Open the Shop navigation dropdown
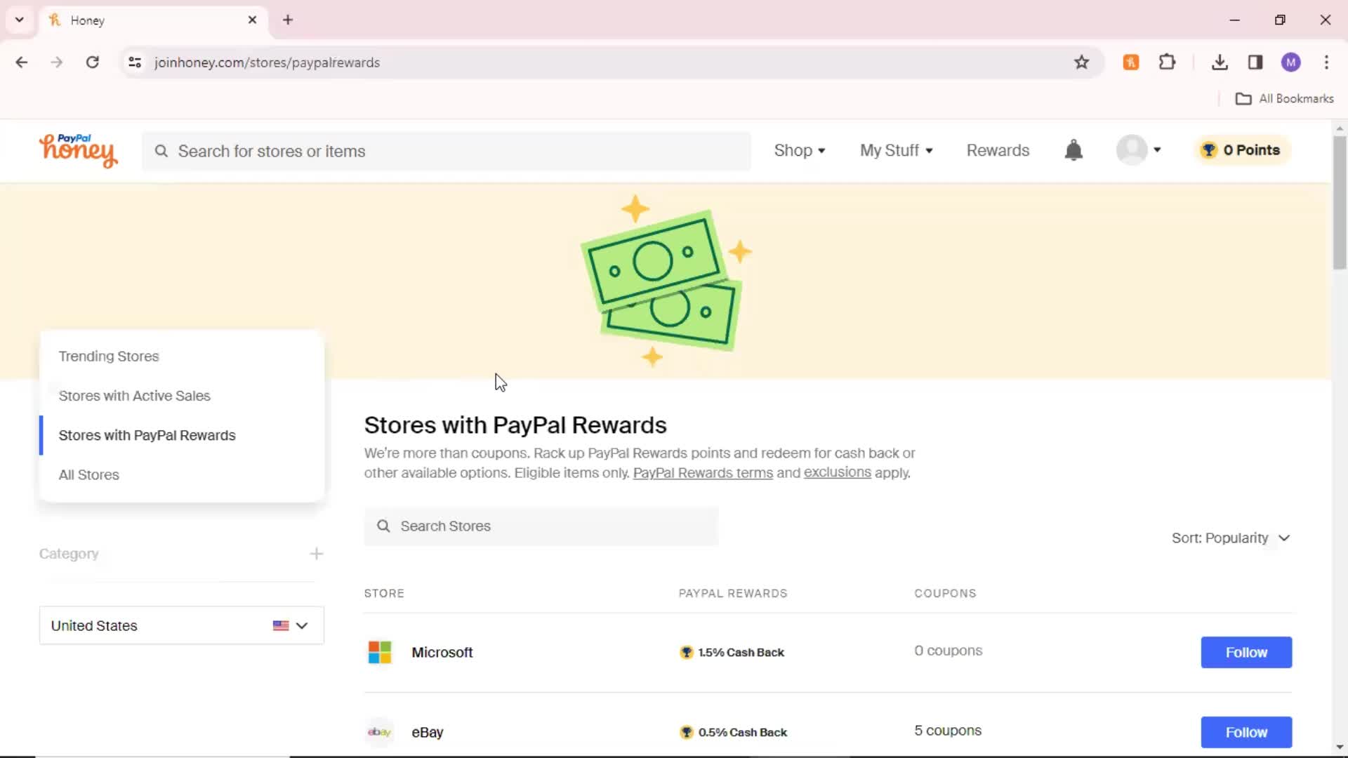Screen dimensions: 1348x758 click(x=798, y=150)
